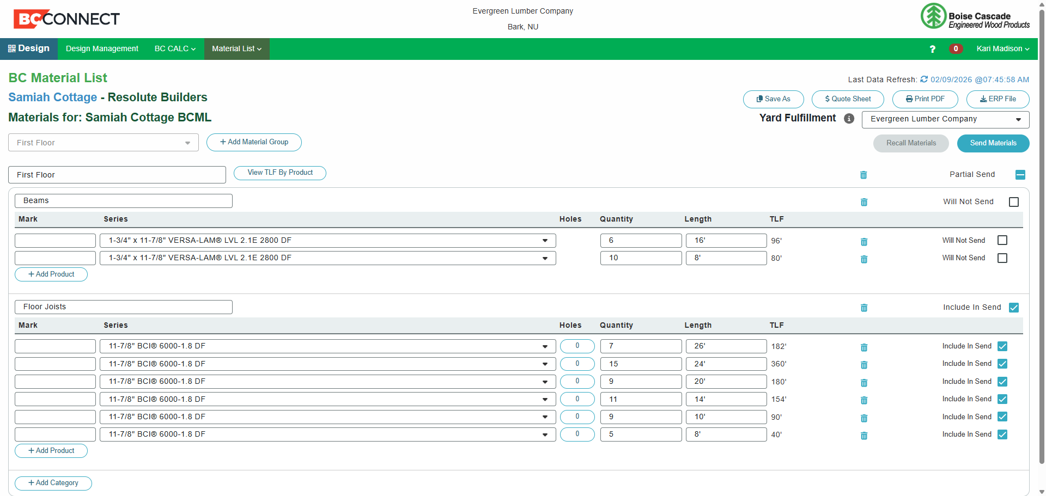The height and width of the screenshot is (496, 1046).
Task: Click the length field showing 16'
Action: tap(726, 241)
